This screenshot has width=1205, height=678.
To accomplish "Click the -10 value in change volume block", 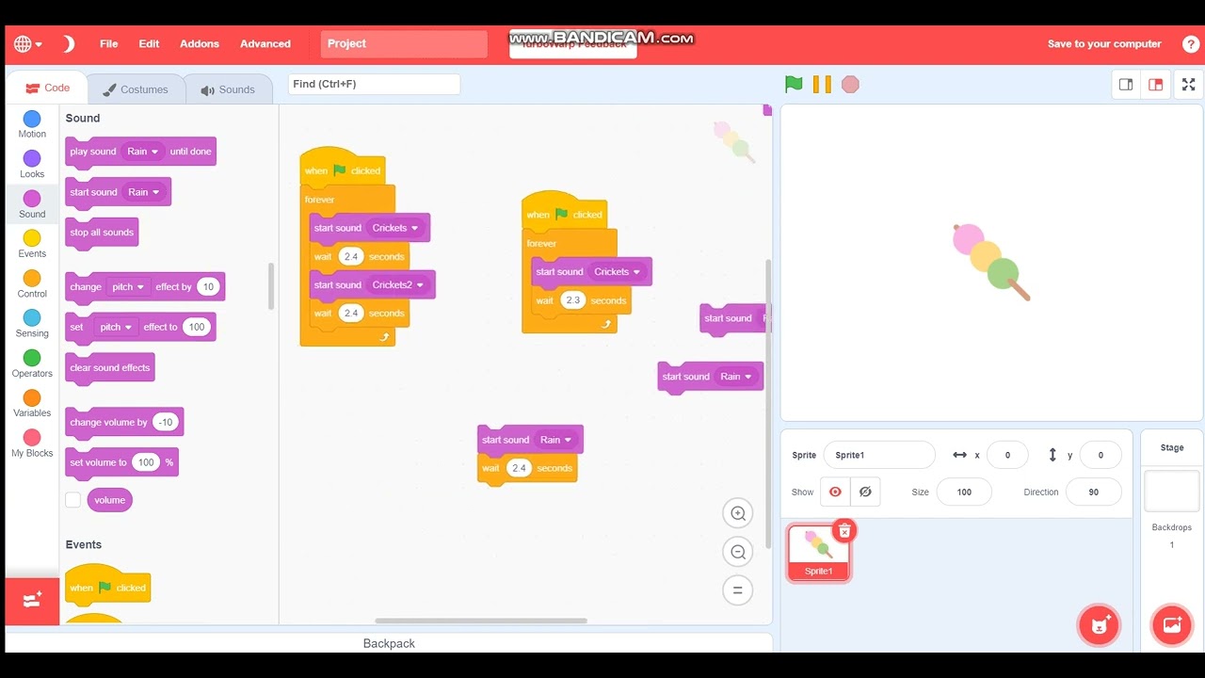I will (166, 422).
